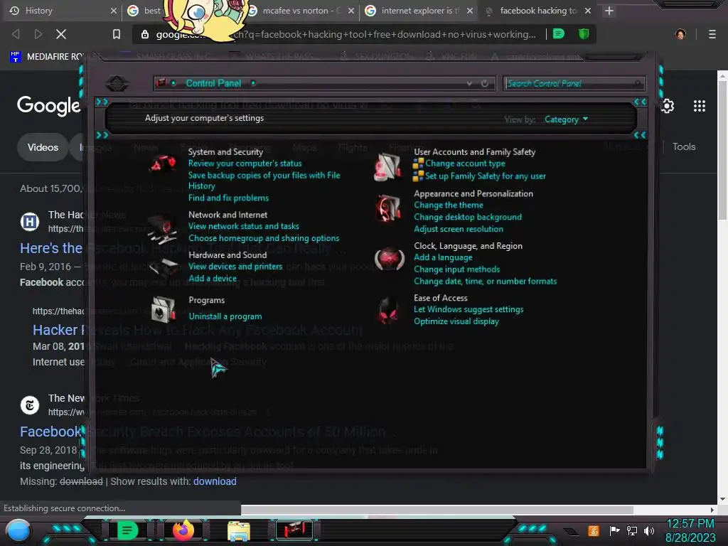Click Review your computer's status link
728x546 pixels.
pyautogui.click(x=245, y=164)
